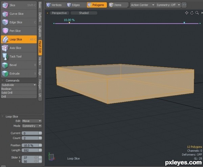Run the Drill command
203x167 pixels.
19,97
